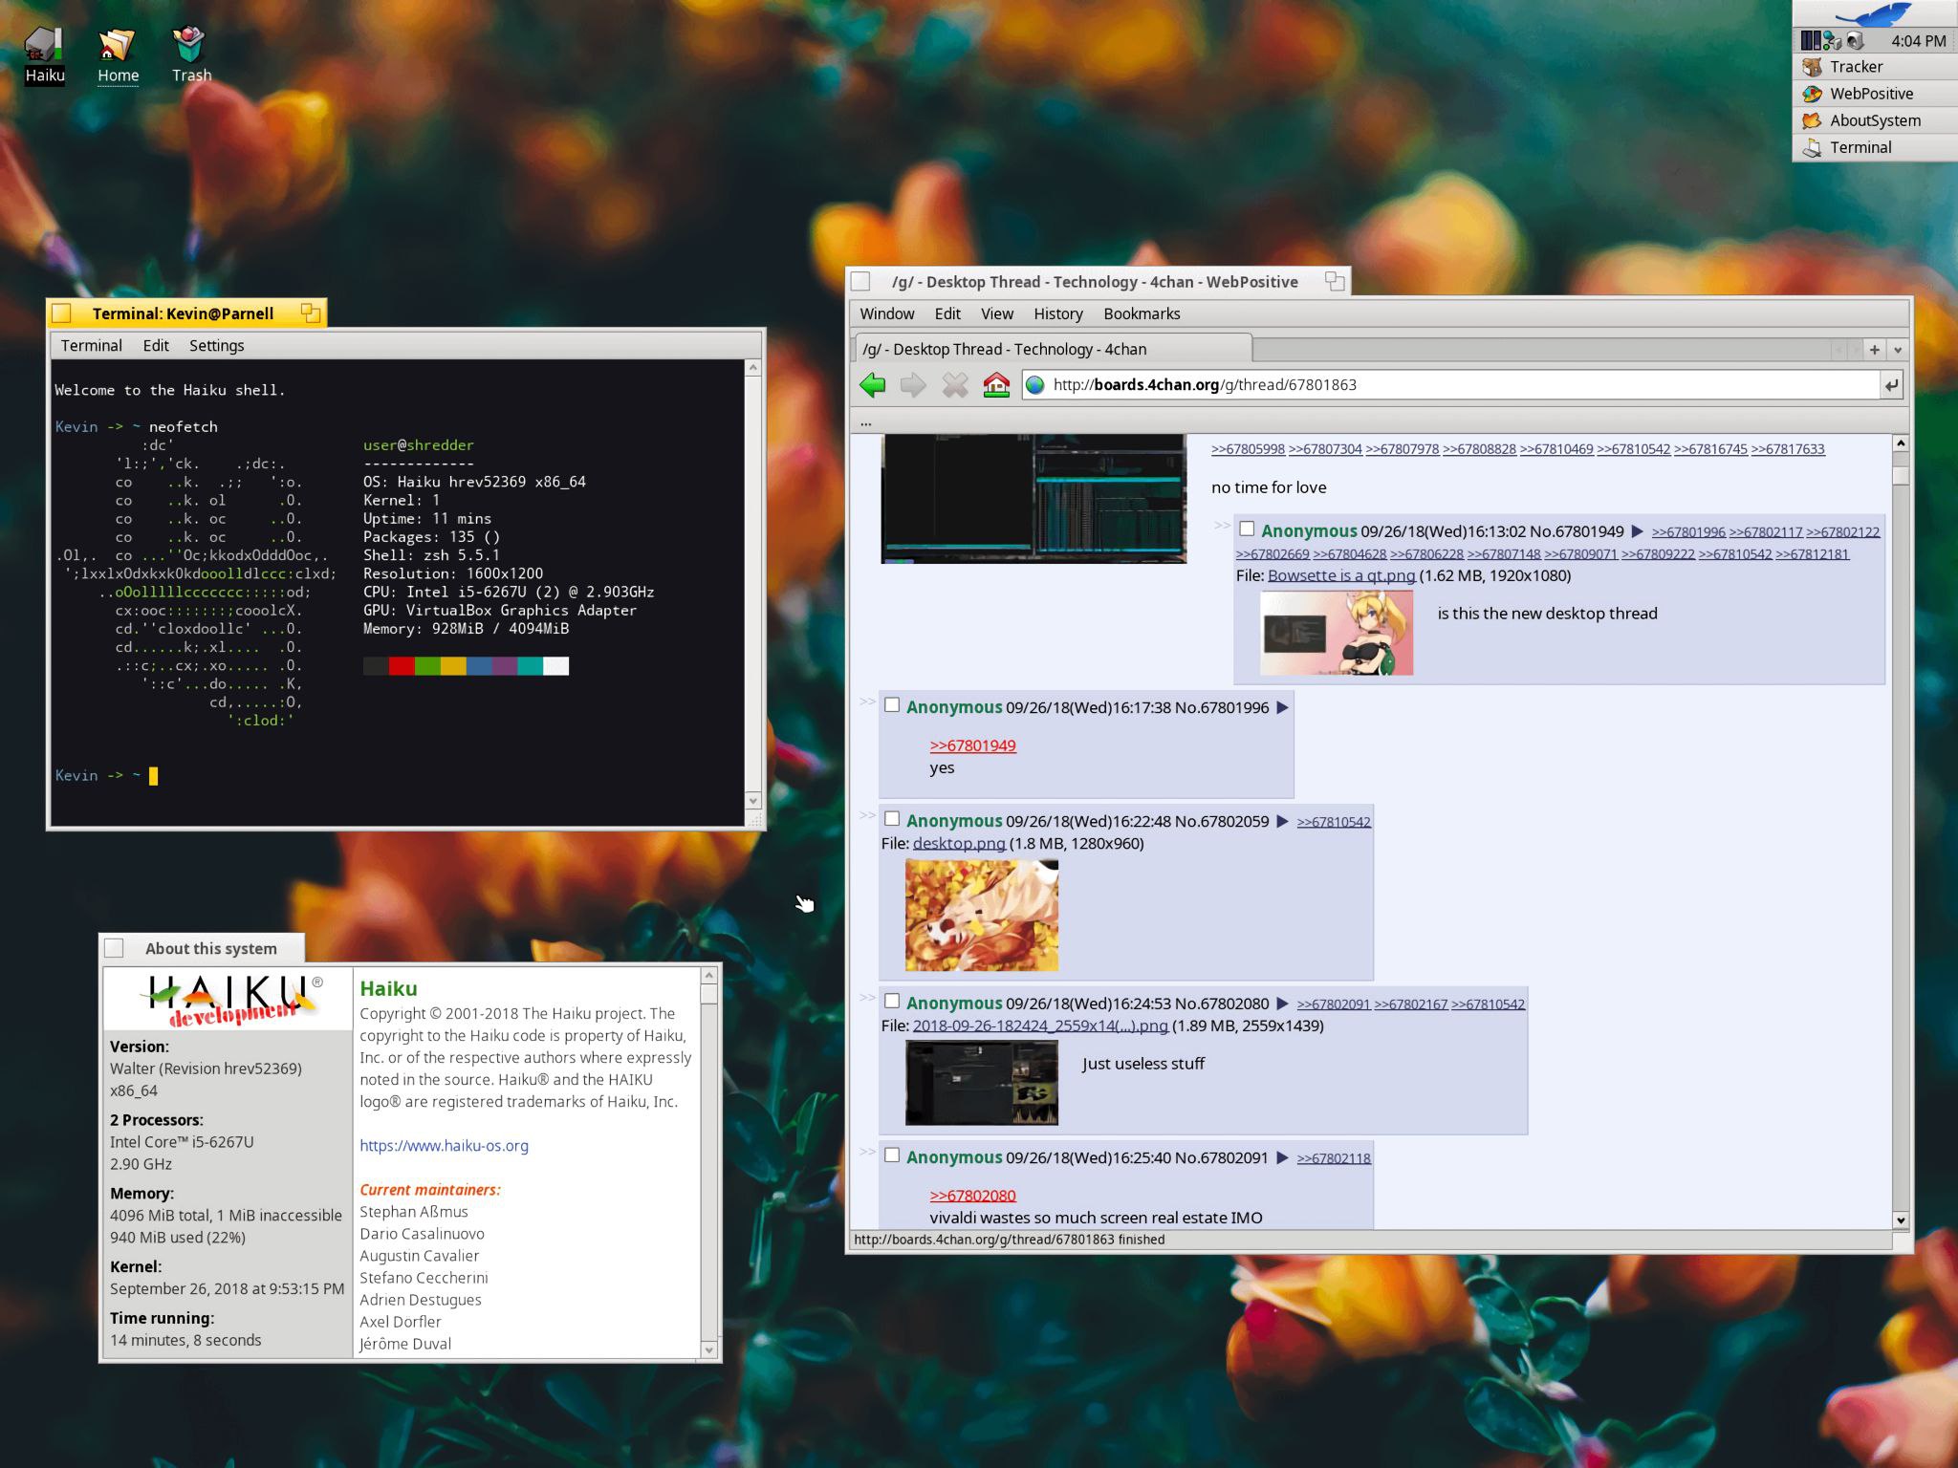Open the Settings menu in Terminal window
Screen dimensions: 1958x1468
point(216,345)
